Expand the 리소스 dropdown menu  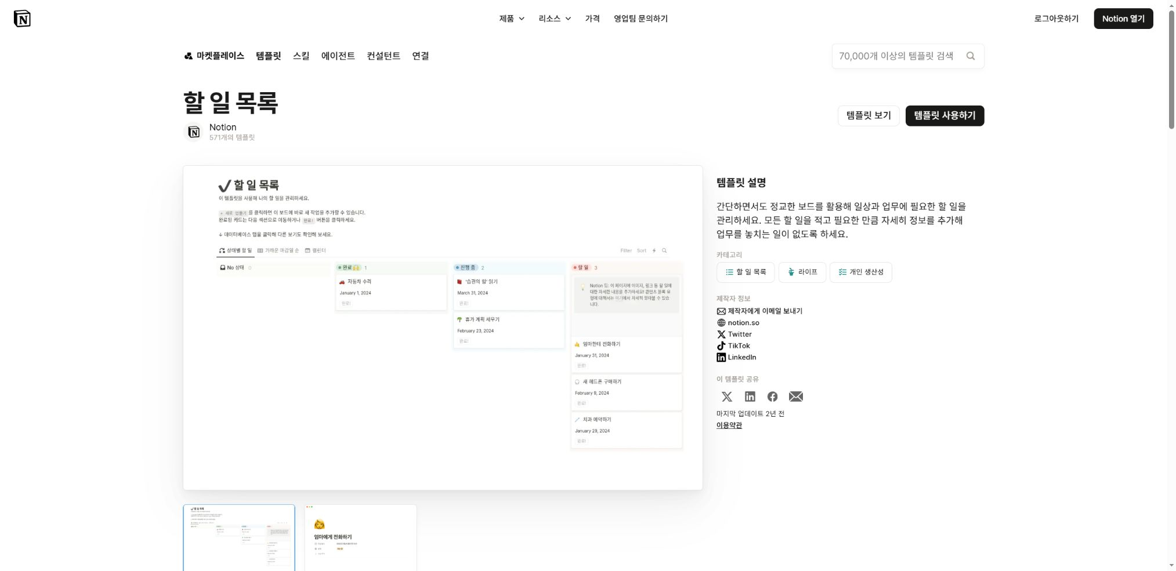click(x=555, y=19)
